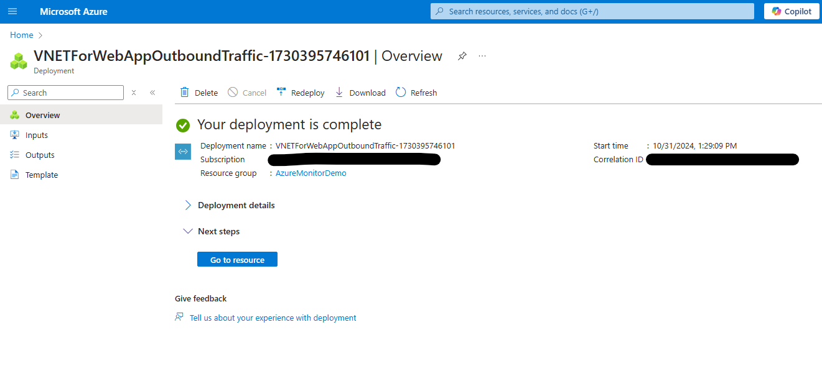Viewport: 822px width, 376px height.
Task: Open the deployment experience feedback link
Action: (273, 318)
